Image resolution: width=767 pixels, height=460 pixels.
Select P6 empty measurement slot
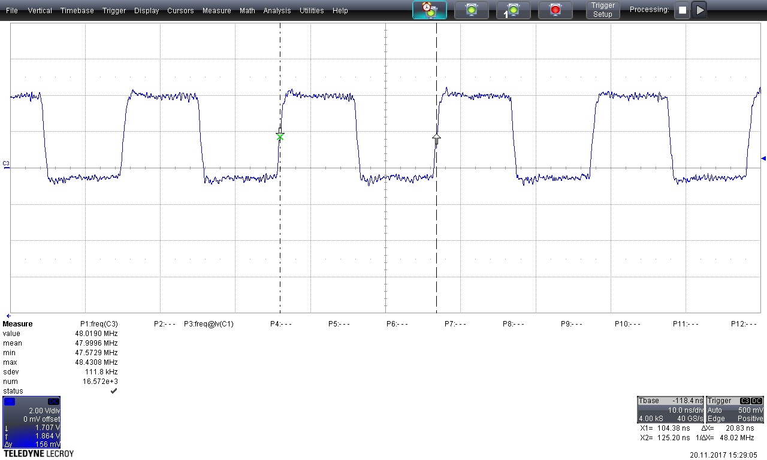397,324
